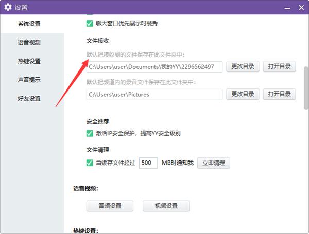Click 更改目录 for received files folder

(243, 66)
